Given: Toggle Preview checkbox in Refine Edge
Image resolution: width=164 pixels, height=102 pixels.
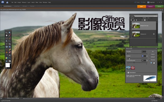Looking at the screenshot, I should (x=150, y=60).
